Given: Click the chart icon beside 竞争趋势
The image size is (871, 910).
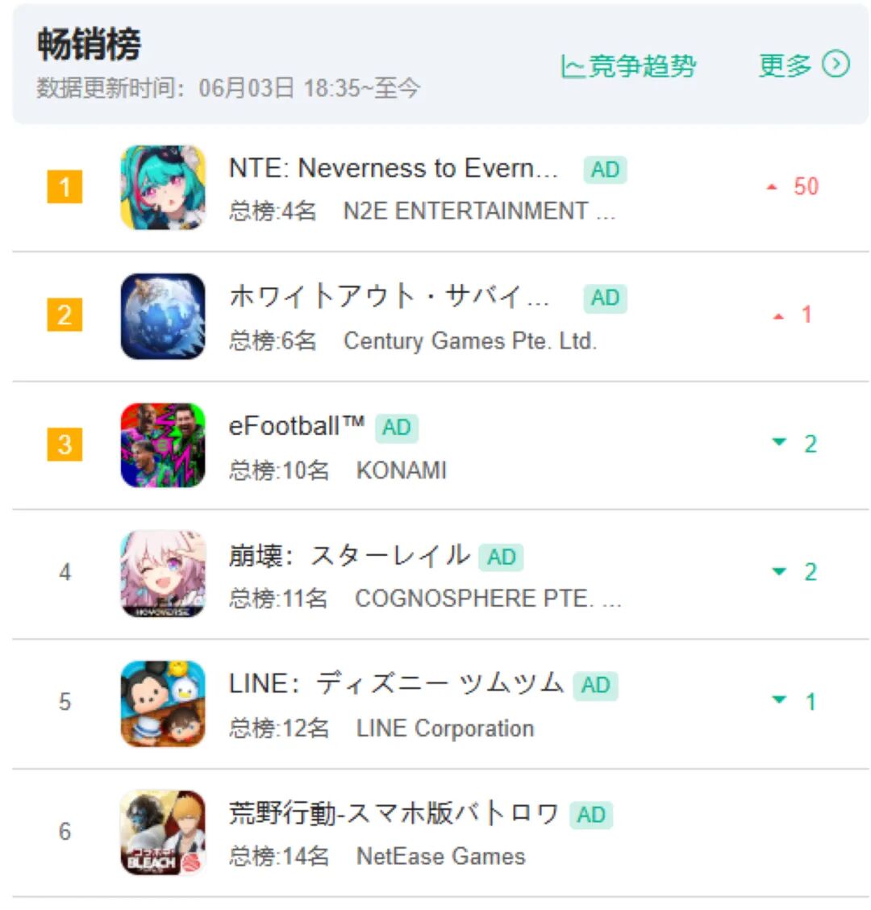Looking at the screenshot, I should (x=572, y=66).
